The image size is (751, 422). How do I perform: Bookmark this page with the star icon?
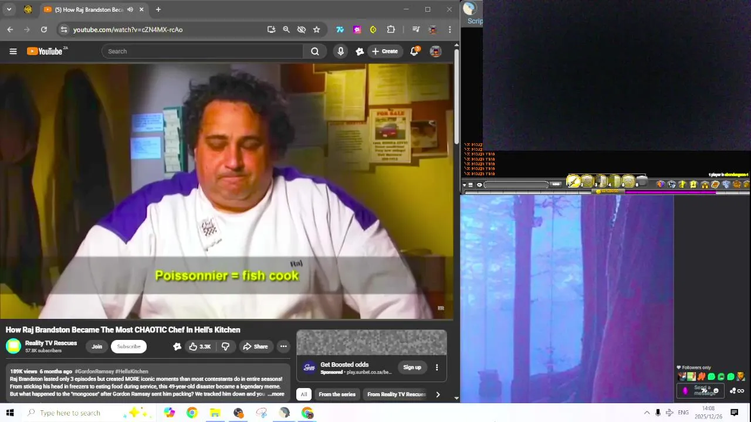317,29
